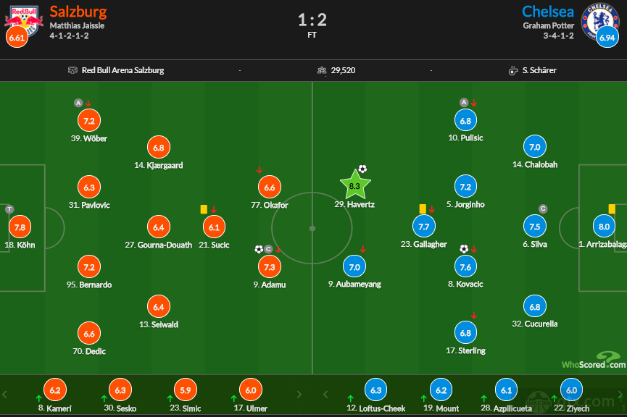627x417 pixels.
Task: Click the Salzburg club crest logo
Action: pyautogui.click(x=24, y=21)
